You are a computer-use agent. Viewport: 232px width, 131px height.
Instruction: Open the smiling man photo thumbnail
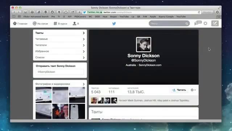coord(61,111)
